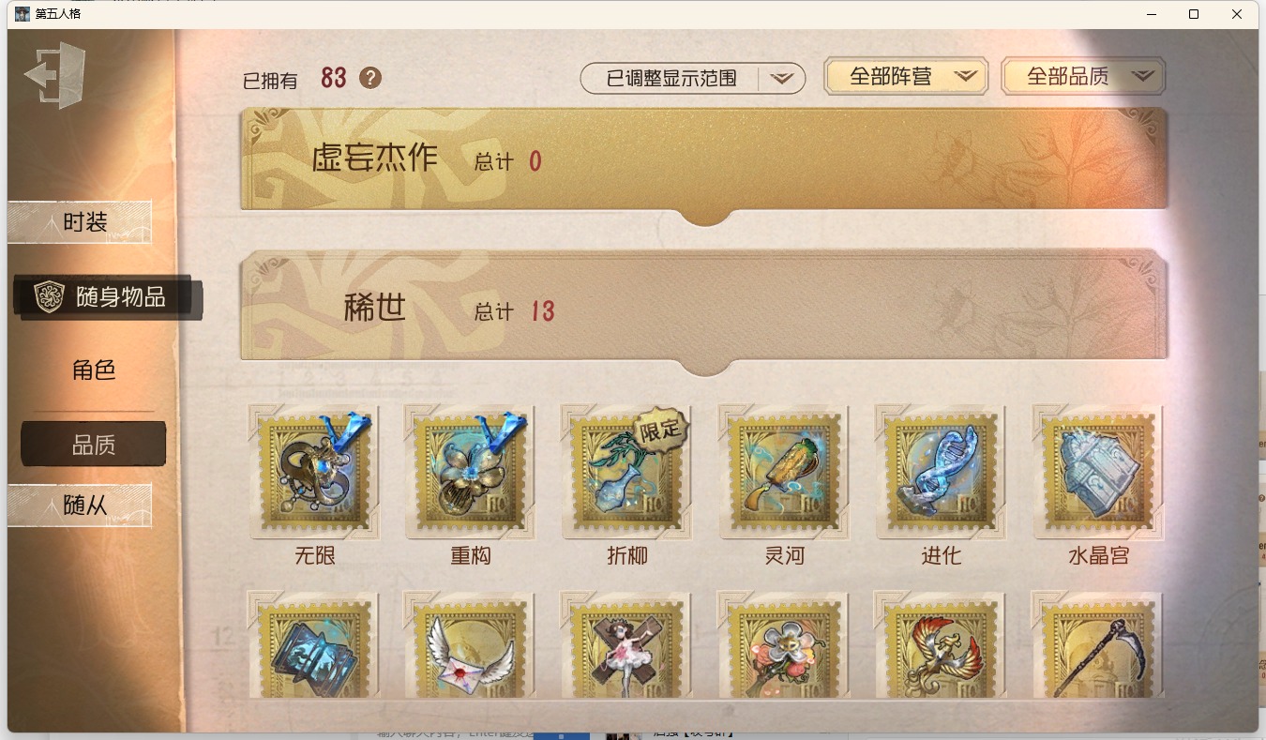Image resolution: width=1266 pixels, height=740 pixels.
Task: Expand the 全部阵营 faction filter
Action: point(906,77)
